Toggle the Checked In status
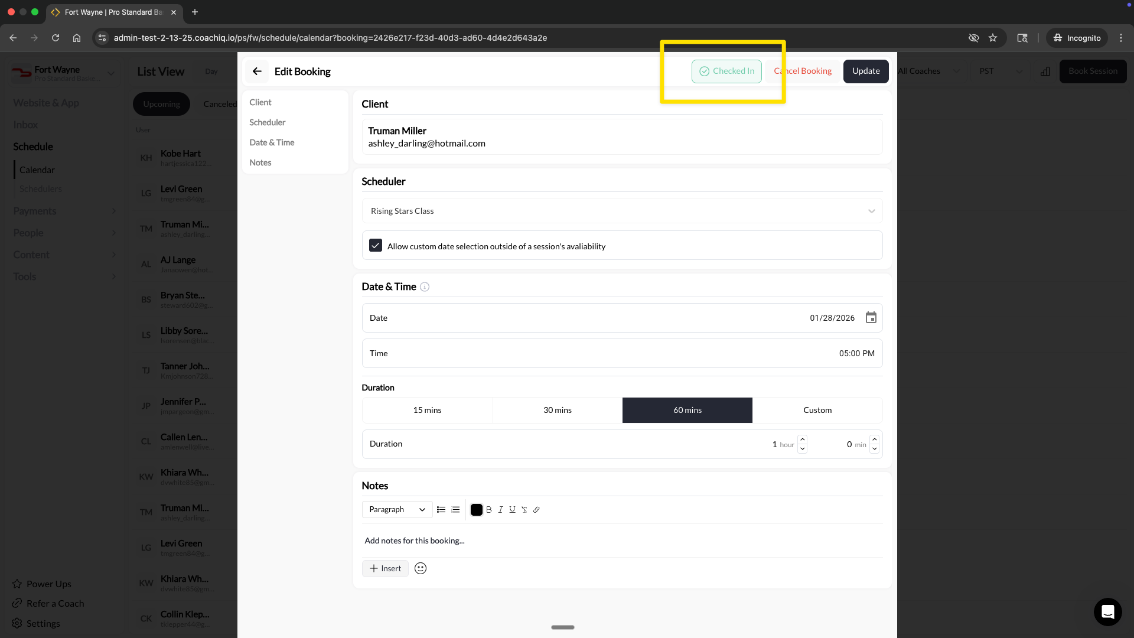This screenshot has height=638, width=1134. pyautogui.click(x=726, y=71)
